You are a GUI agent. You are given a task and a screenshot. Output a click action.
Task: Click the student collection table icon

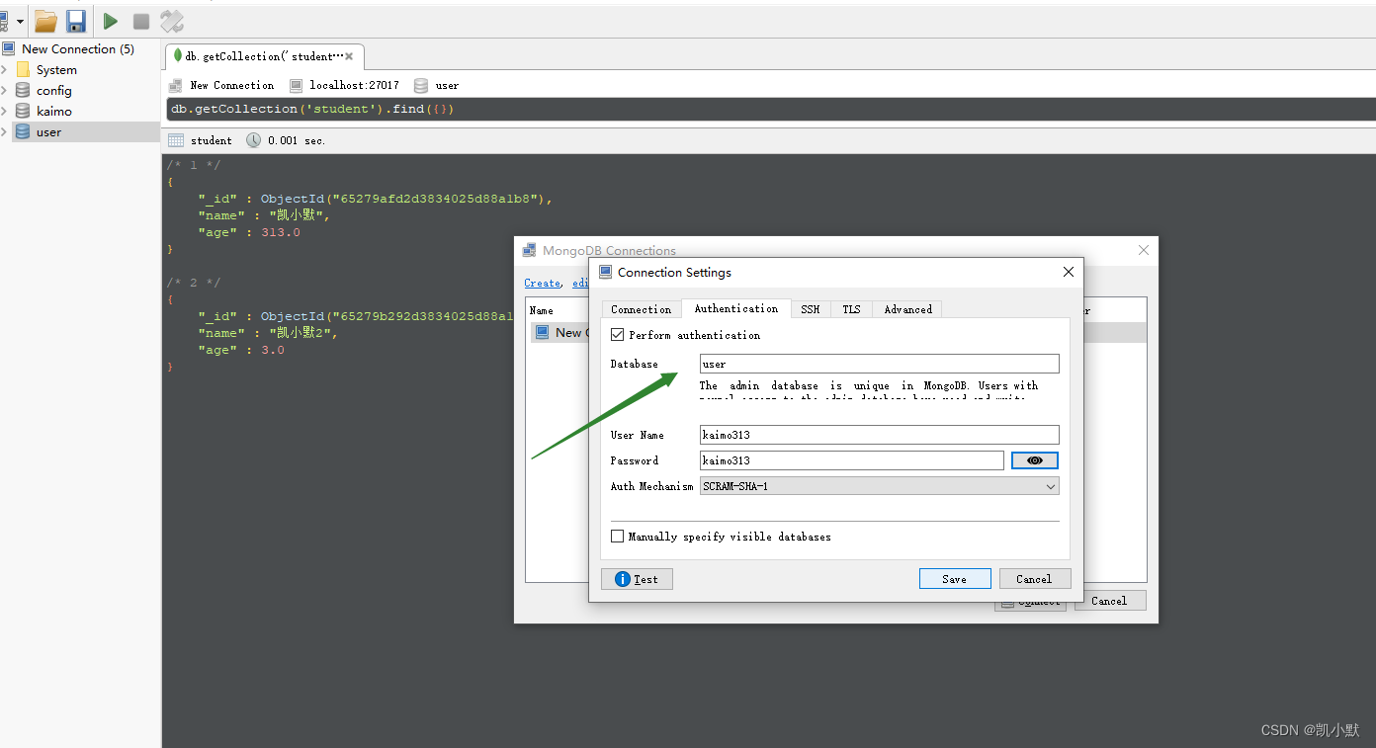pos(176,140)
